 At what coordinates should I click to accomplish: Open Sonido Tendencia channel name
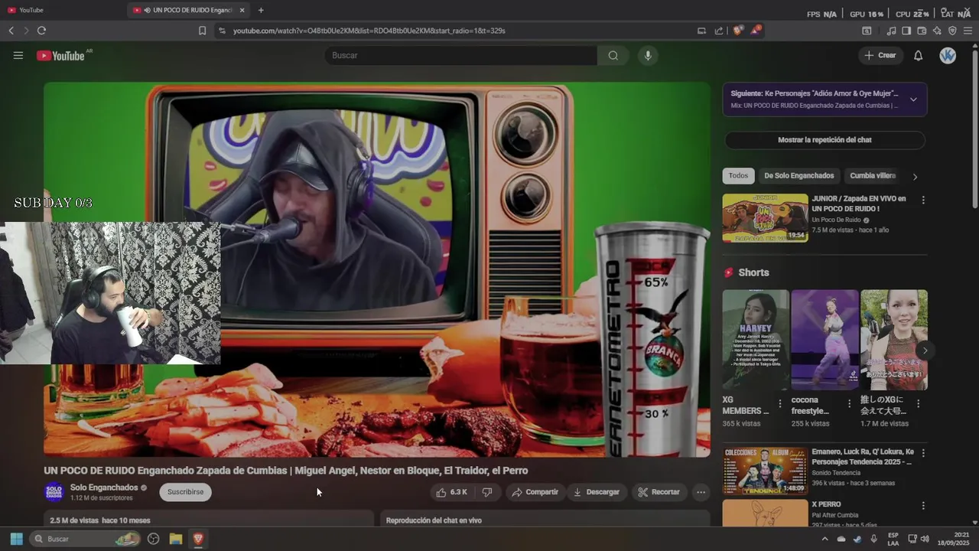coord(838,473)
